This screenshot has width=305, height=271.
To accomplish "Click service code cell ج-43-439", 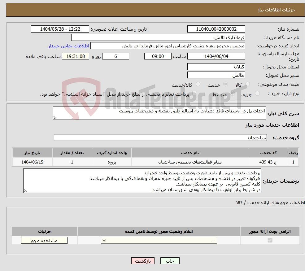I will (268, 162).
